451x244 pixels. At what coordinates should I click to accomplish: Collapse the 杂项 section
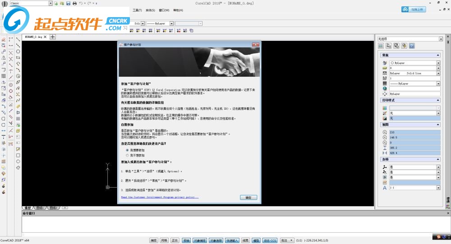(x=438, y=159)
